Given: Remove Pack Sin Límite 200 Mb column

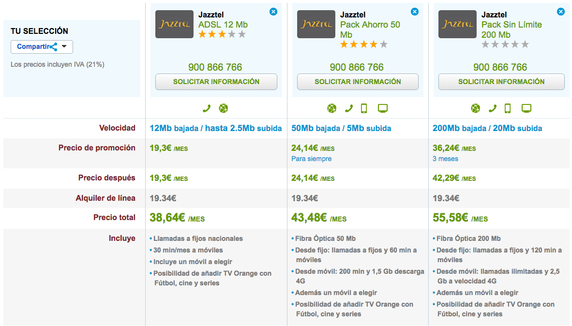Looking at the screenshot, I should coord(561,12).
